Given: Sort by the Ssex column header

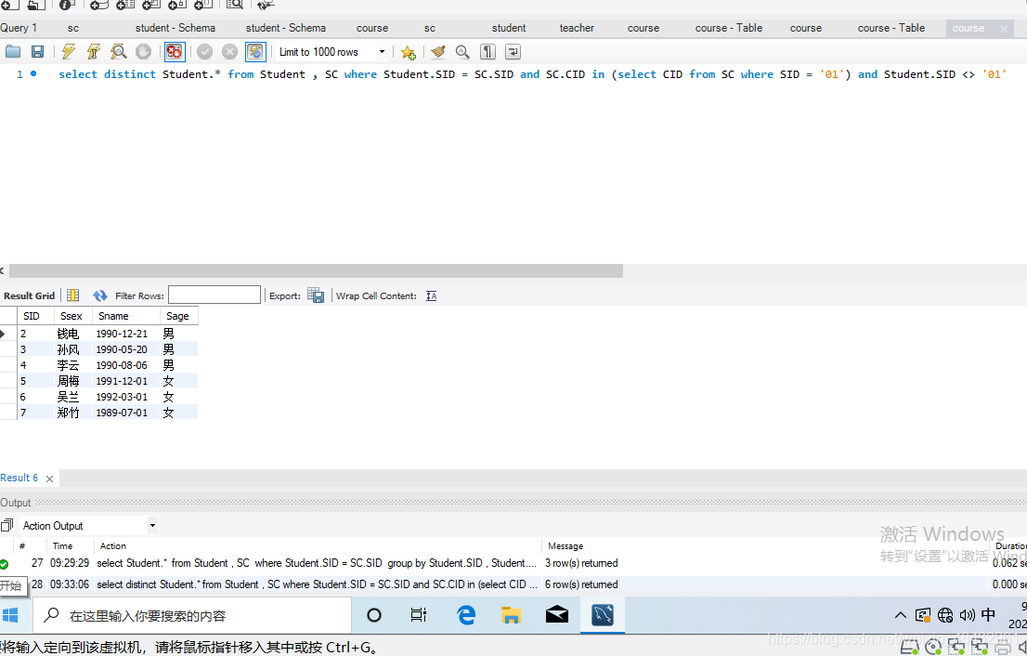Looking at the screenshot, I should pos(73,316).
